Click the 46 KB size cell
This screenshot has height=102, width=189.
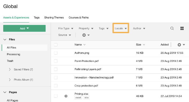point(140,96)
